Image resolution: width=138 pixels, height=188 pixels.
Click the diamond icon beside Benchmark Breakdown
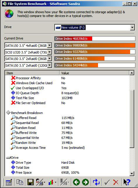(8, 113)
